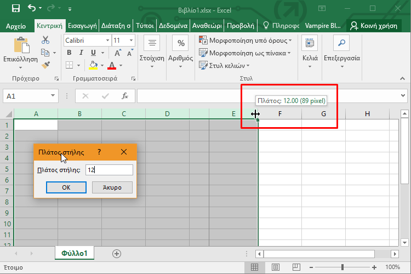Open Μορφοποίηση ως πίνακα menu
The image size is (411, 274).
click(x=245, y=53)
